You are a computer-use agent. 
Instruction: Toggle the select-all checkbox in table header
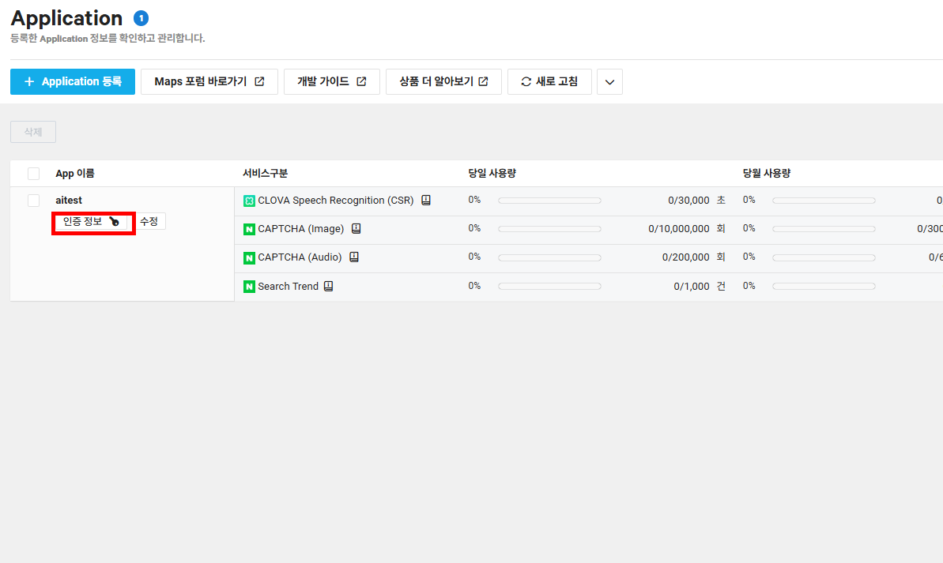click(x=34, y=174)
